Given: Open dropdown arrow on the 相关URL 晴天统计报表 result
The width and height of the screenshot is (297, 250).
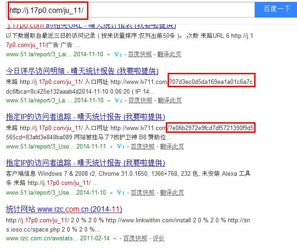Looking at the screenshot, I should coord(109,54).
